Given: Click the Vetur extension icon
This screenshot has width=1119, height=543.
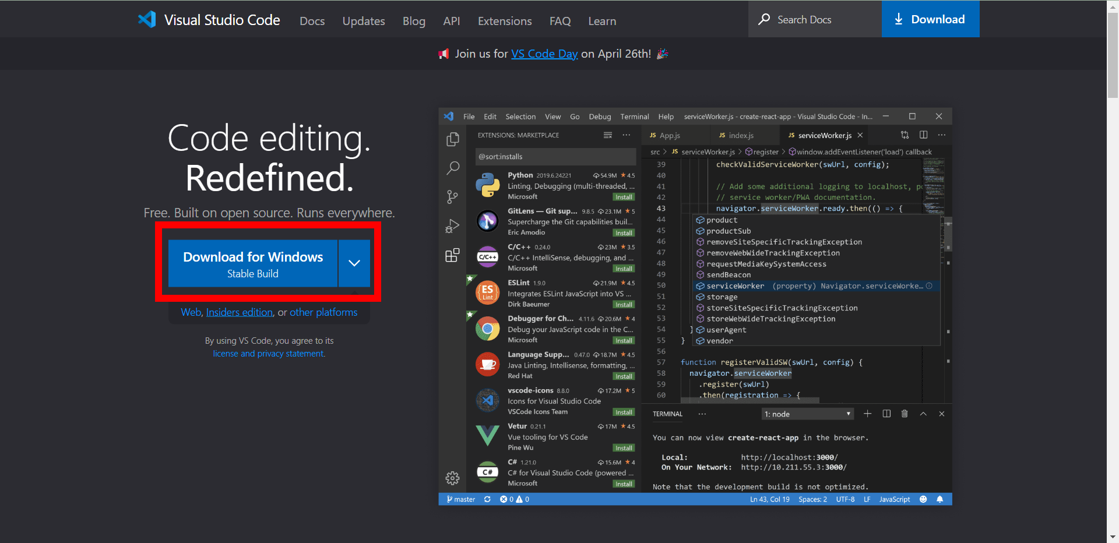Looking at the screenshot, I should coord(487,436).
